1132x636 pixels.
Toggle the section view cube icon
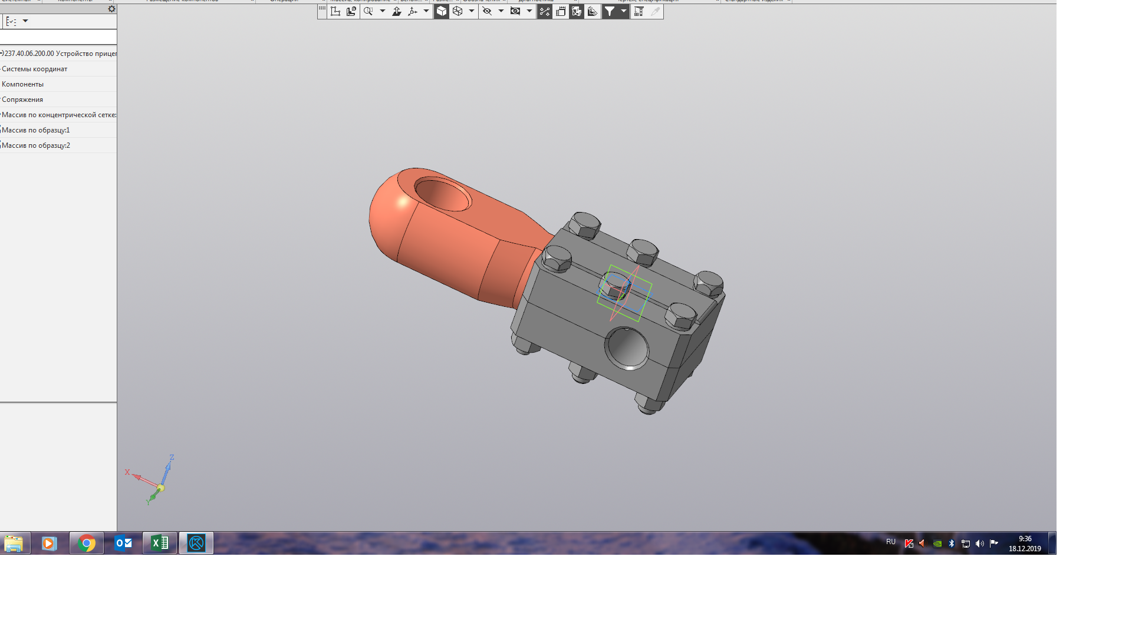pyautogui.click(x=577, y=11)
